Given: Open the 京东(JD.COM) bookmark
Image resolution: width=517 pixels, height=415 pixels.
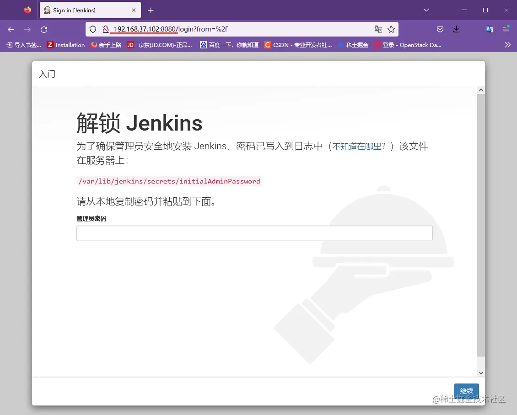Looking at the screenshot, I should [160, 45].
